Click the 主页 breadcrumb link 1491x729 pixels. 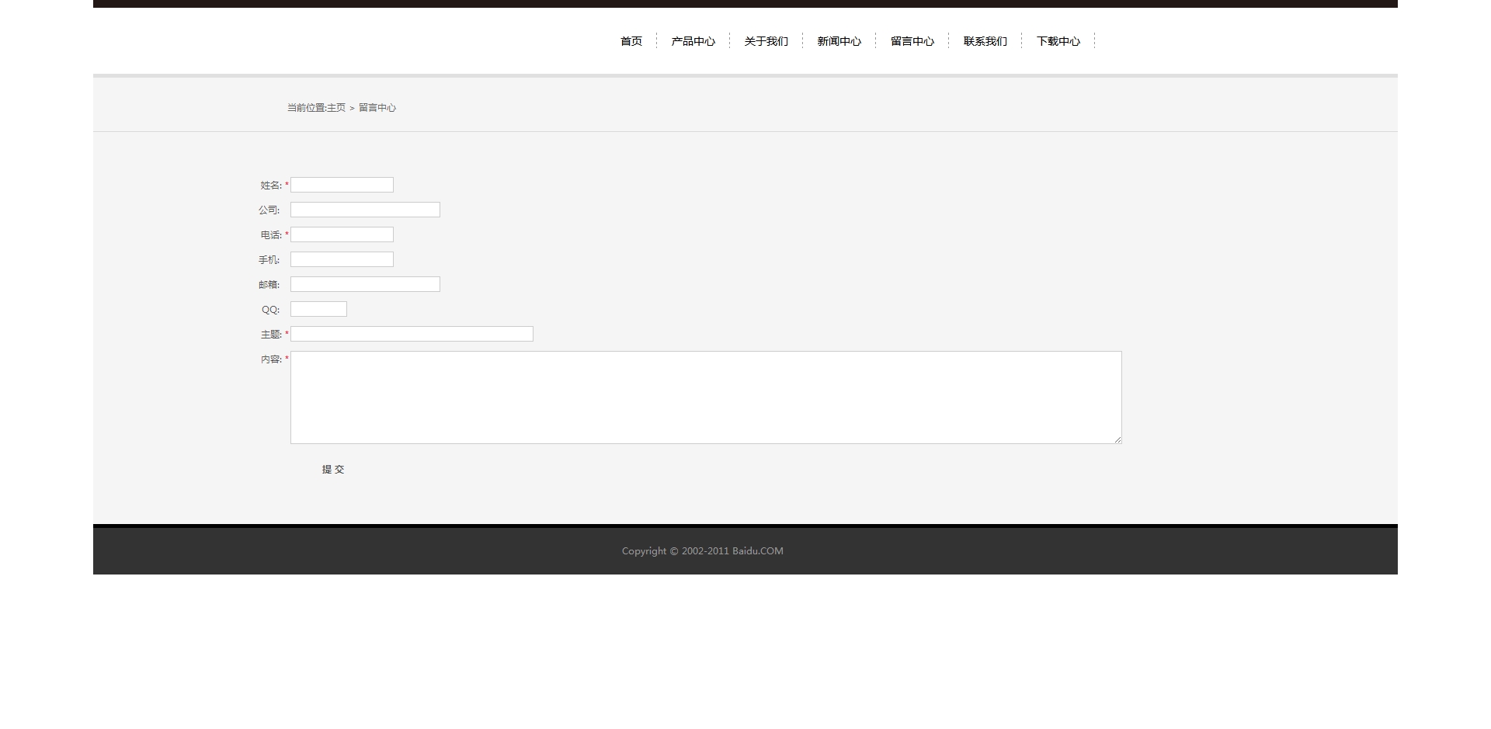point(336,108)
